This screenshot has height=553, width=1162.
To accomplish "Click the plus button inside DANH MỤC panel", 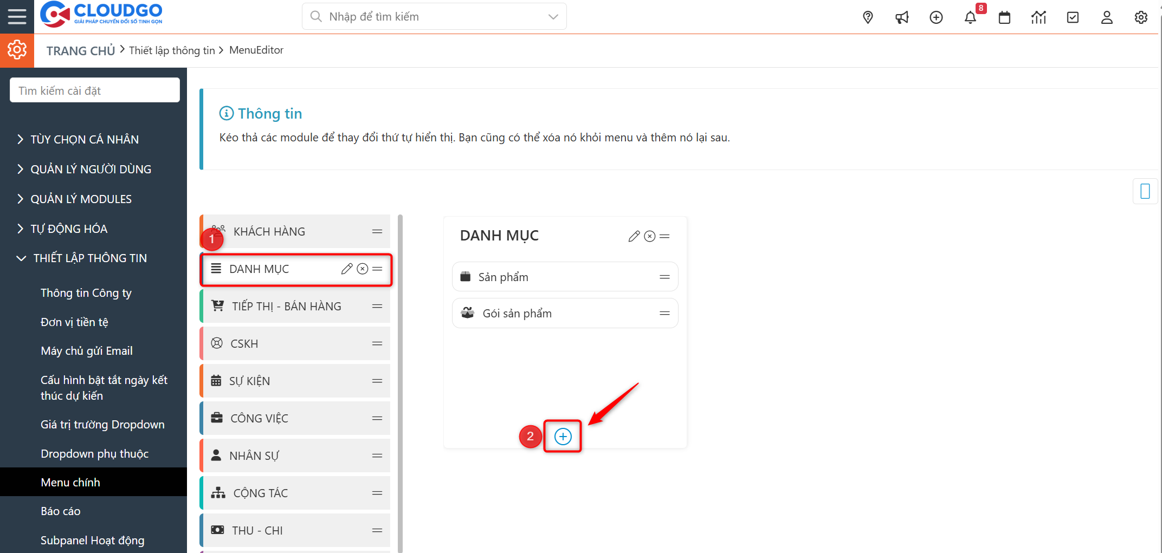I will pyautogui.click(x=563, y=436).
